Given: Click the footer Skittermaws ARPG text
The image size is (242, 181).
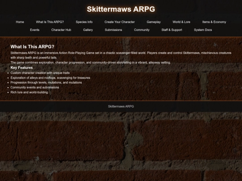Looking at the screenshot, I should [121, 106].
